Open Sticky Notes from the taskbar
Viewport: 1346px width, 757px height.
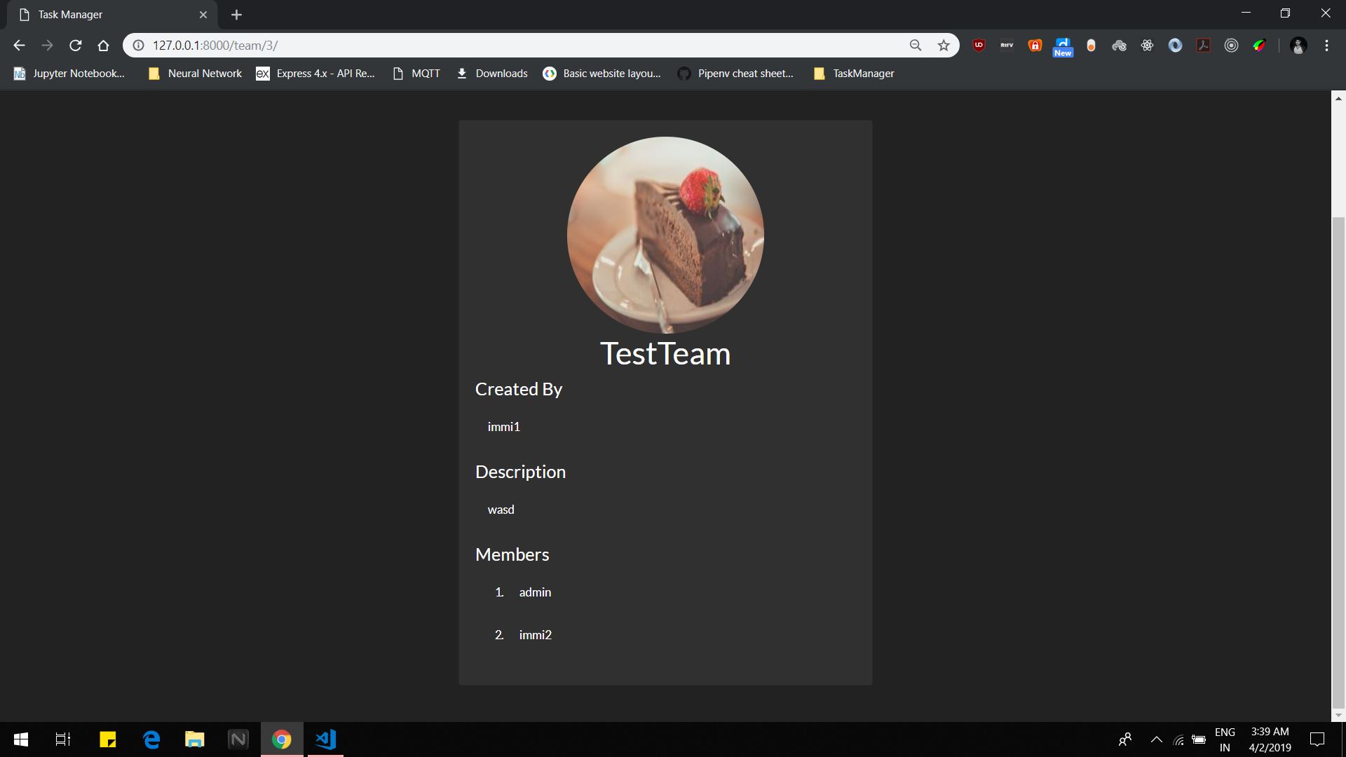(107, 739)
